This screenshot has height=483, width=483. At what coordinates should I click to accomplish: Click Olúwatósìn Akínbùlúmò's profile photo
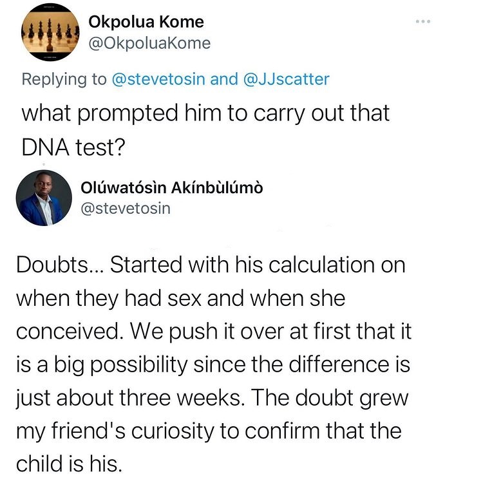pyautogui.click(x=43, y=198)
